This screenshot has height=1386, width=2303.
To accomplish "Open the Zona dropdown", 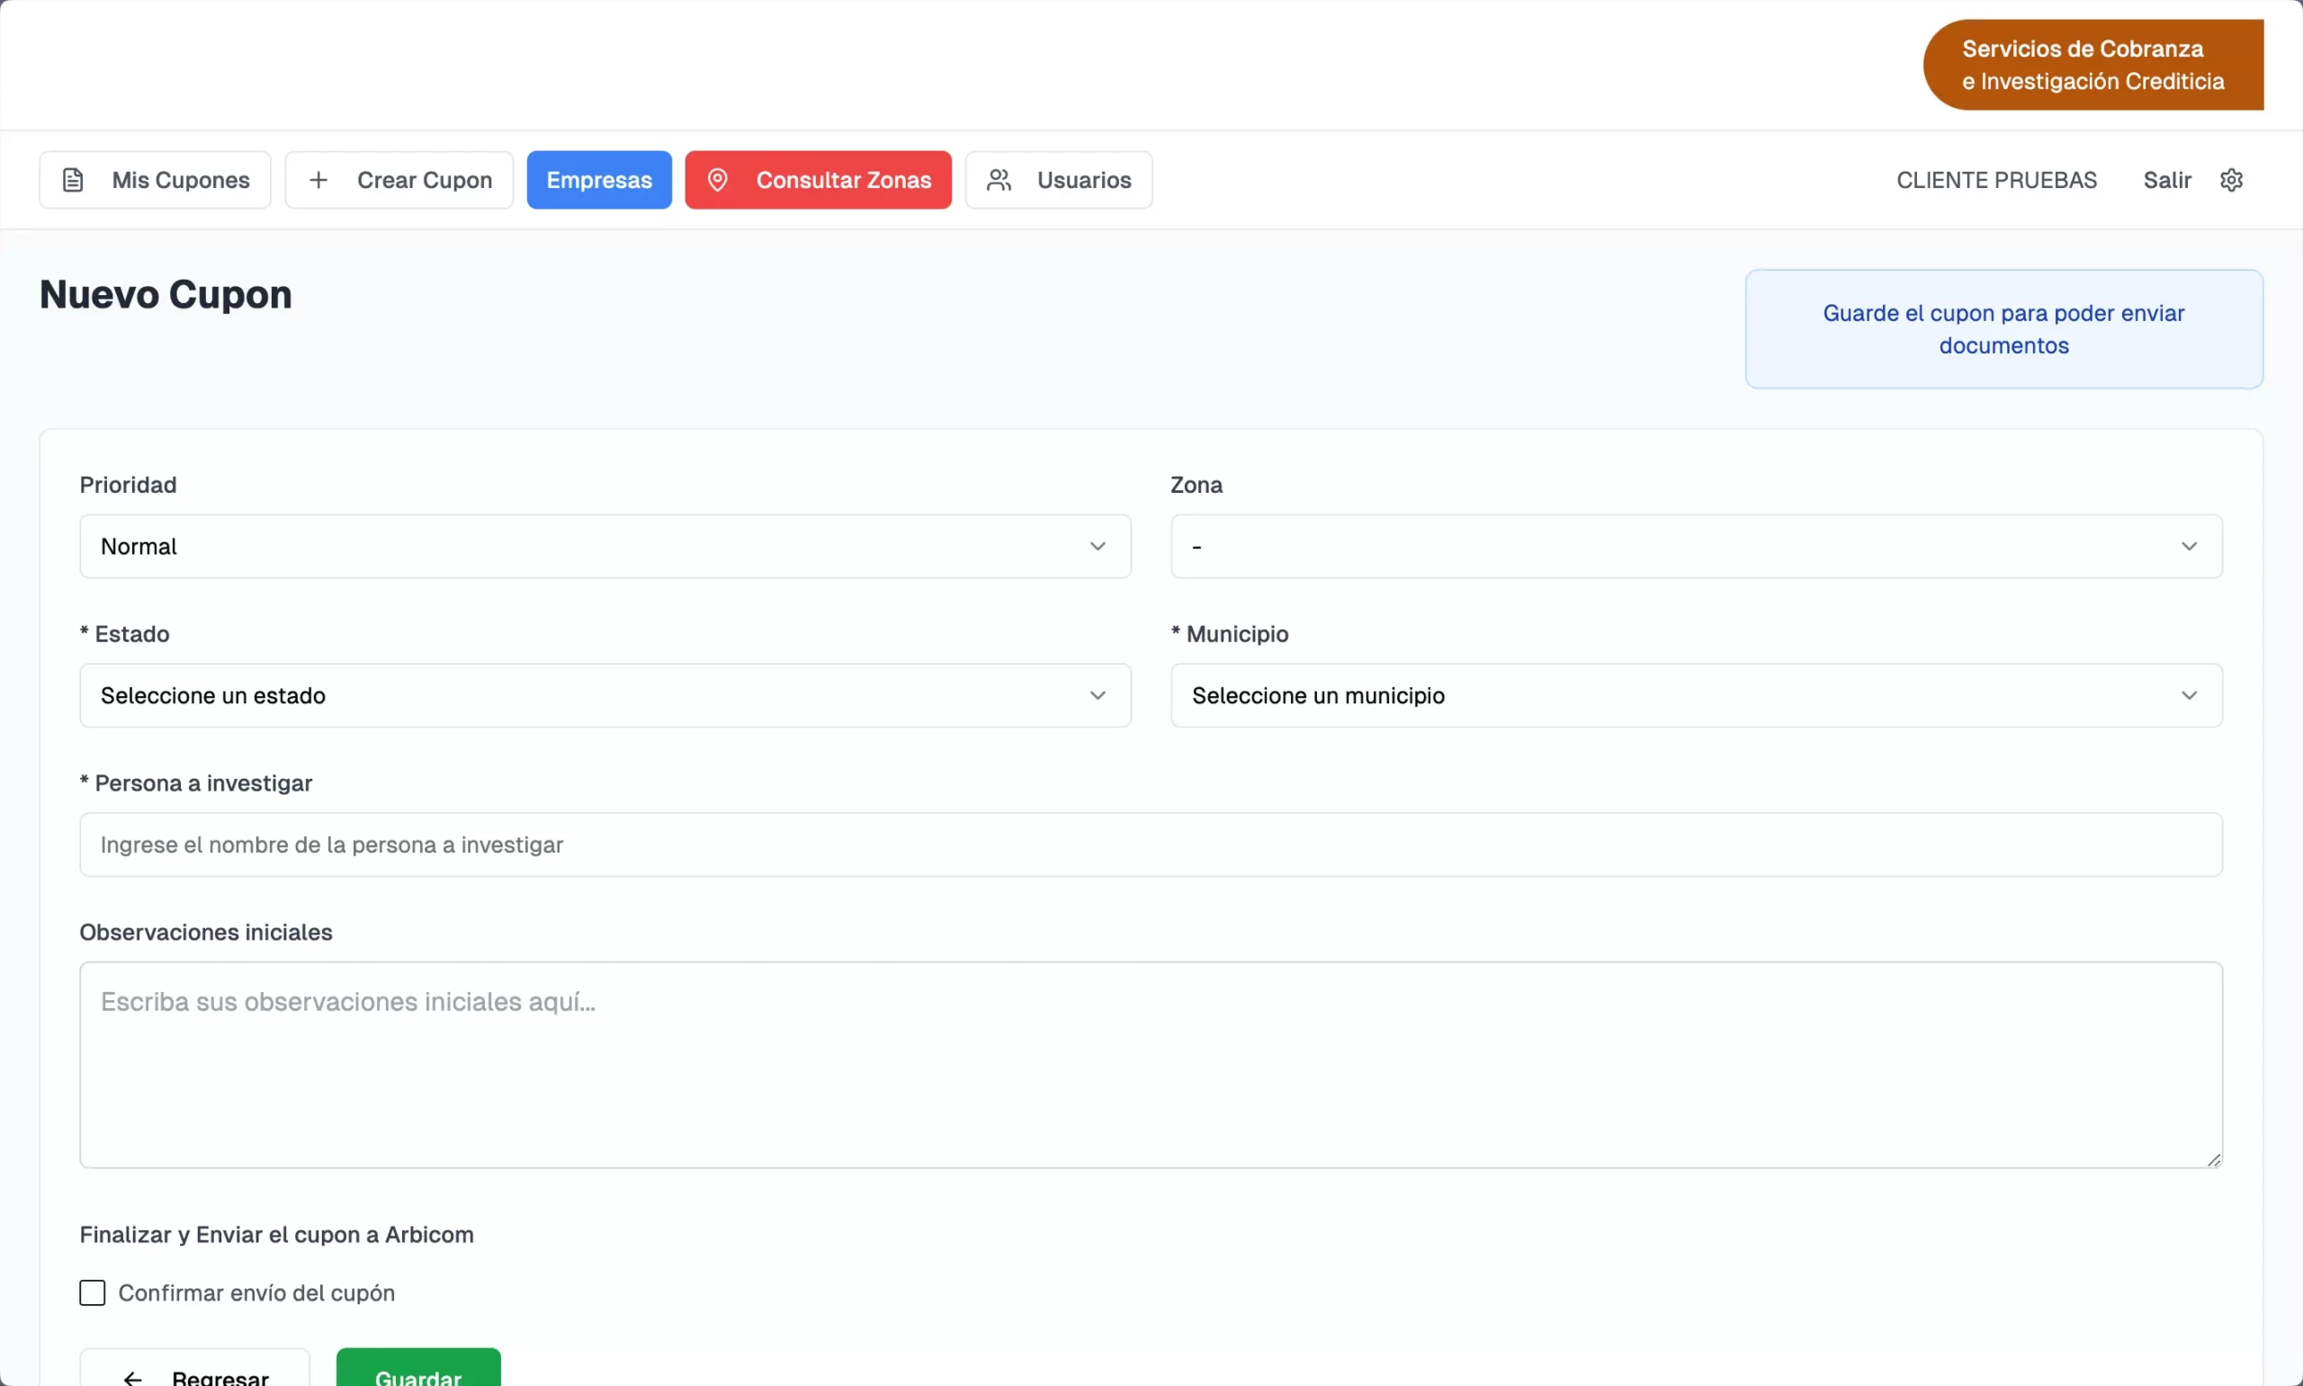I will pos(1695,546).
